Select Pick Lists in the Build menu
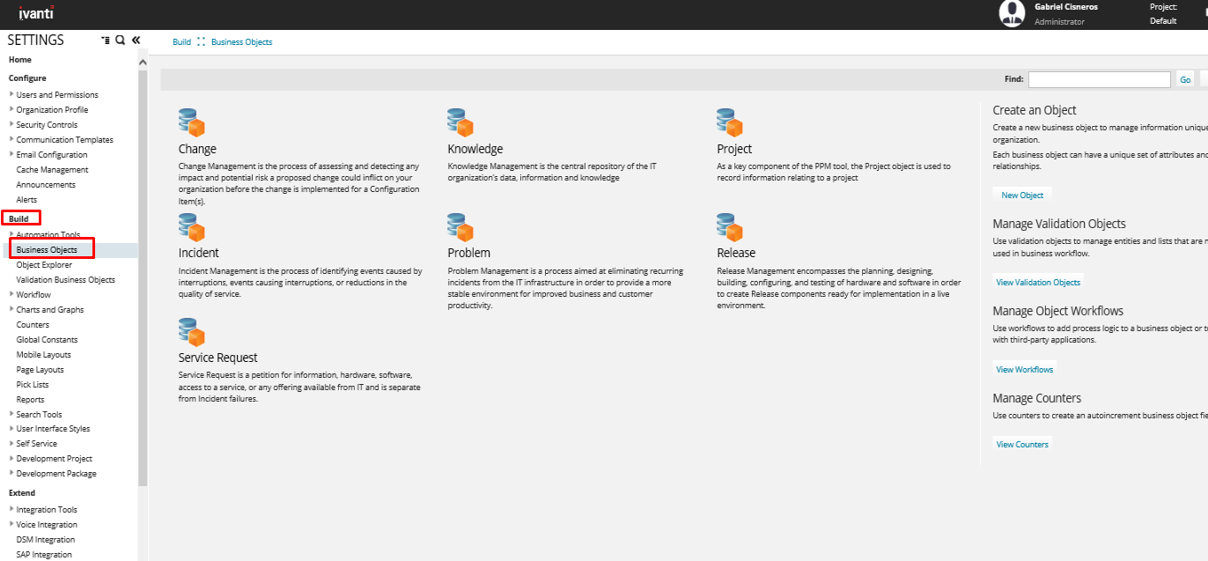 click(33, 385)
